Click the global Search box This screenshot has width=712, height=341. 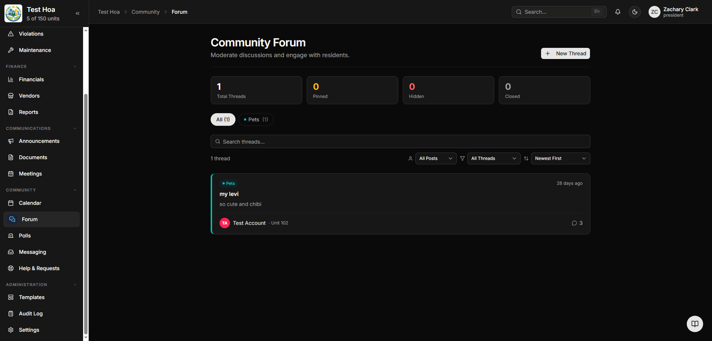[559, 12]
